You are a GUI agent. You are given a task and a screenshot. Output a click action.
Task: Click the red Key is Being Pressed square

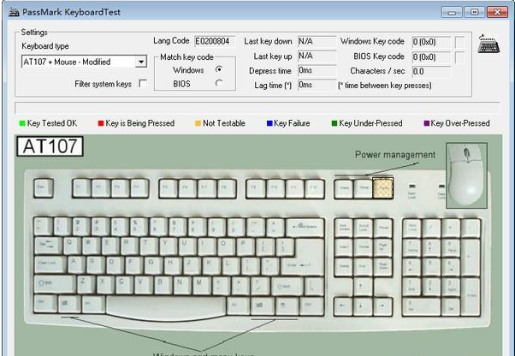point(101,123)
